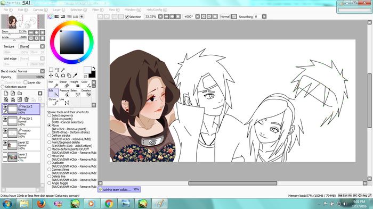Pick the Magic Wand tool
Screen dimensions: 373x209
pyautogui.click(x=63, y=70)
